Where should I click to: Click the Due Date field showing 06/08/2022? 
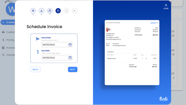click(x=54, y=58)
